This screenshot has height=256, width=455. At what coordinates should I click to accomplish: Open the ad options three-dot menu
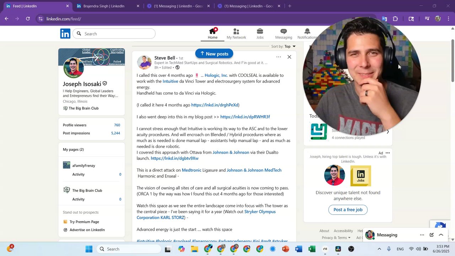(x=388, y=153)
